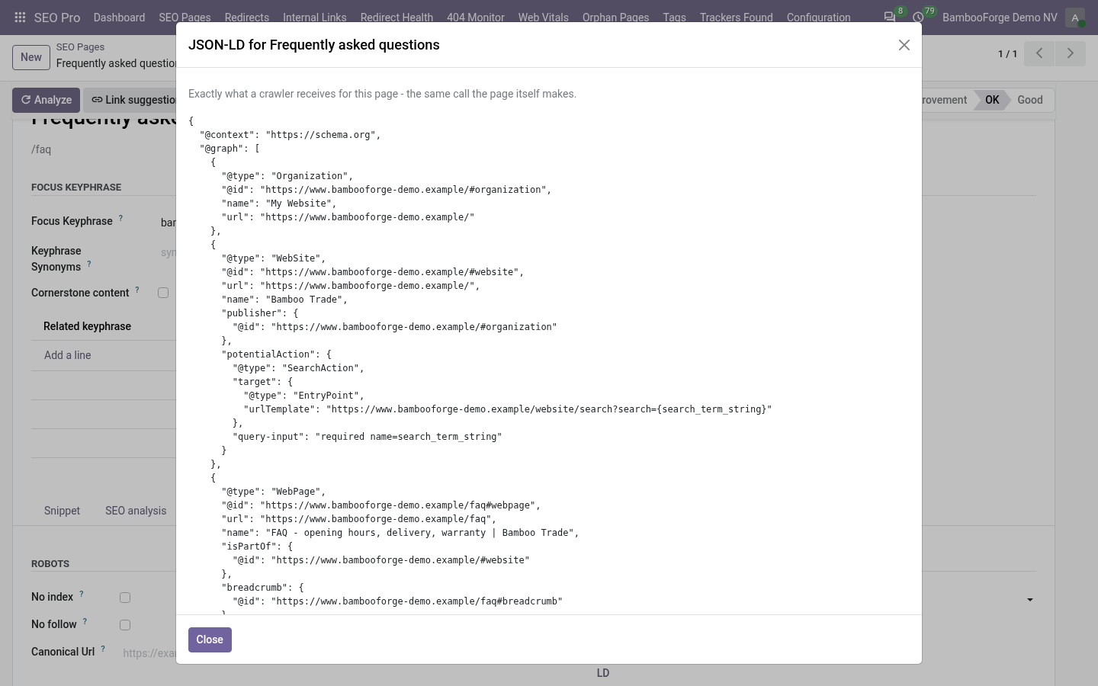
Task: Select the Good status stage
Action: [x=1030, y=100]
